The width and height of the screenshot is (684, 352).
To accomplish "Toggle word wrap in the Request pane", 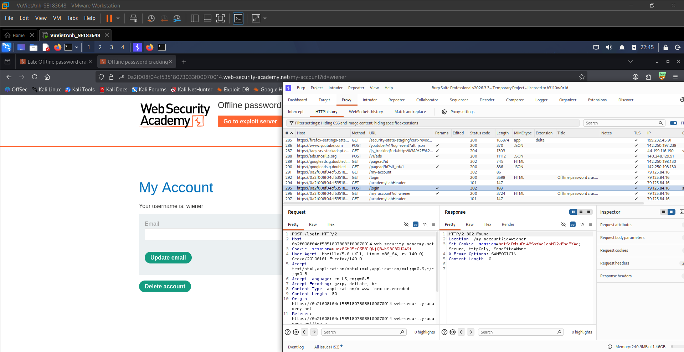I will coord(416,224).
